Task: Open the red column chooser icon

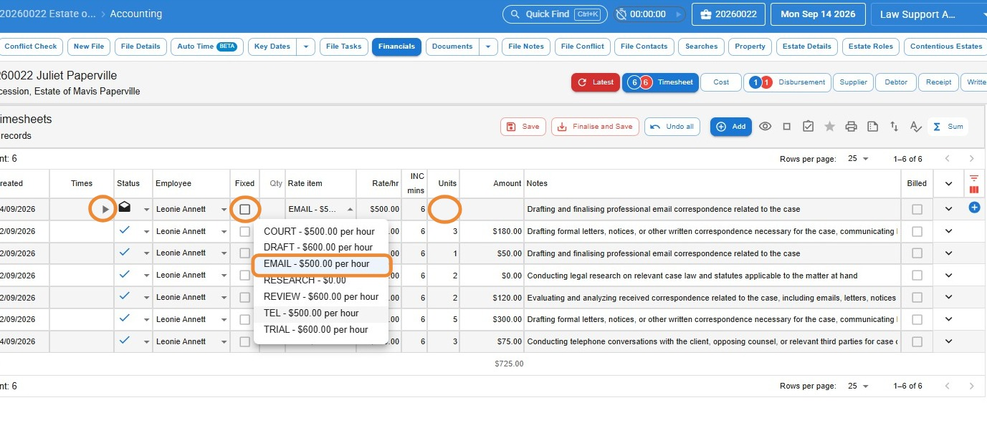Action: click(x=973, y=190)
